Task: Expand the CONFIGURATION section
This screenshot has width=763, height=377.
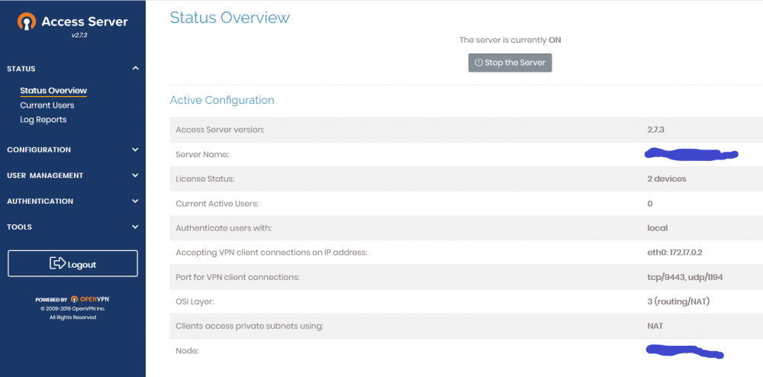Action: [72, 150]
